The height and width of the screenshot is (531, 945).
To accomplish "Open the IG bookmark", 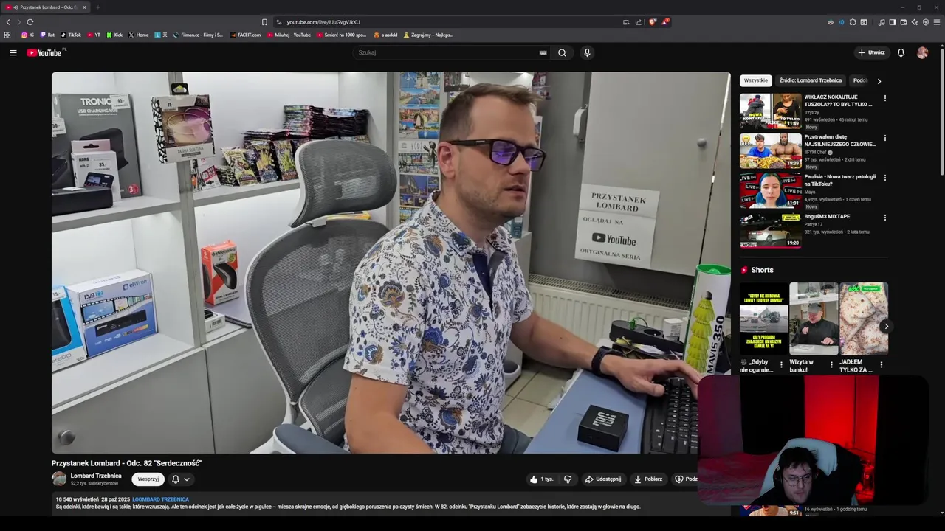I will click(28, 35).
